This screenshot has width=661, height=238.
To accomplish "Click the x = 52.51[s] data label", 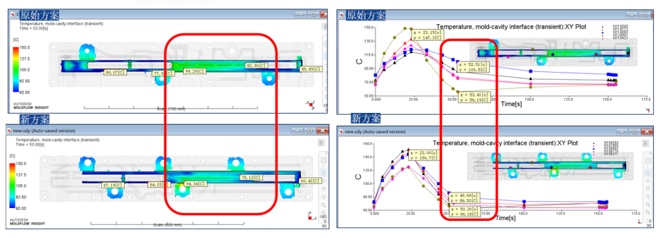I will (473, 67).
